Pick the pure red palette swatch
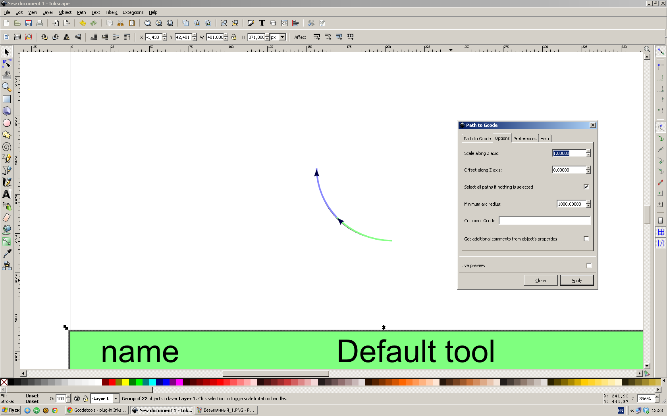Screen dimensions: 667x416 pos(112,382)
